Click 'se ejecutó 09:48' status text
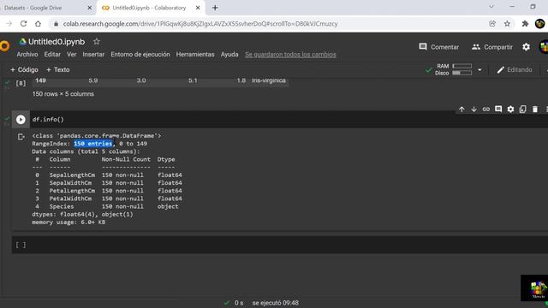This screenshot has height=308, width=548. click(x=276, y=303)
